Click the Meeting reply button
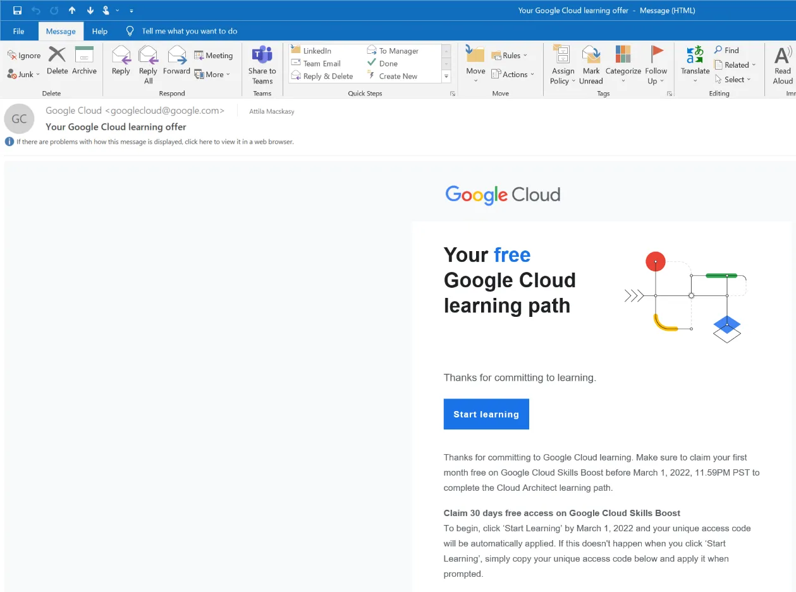 [x=214, y=56]
